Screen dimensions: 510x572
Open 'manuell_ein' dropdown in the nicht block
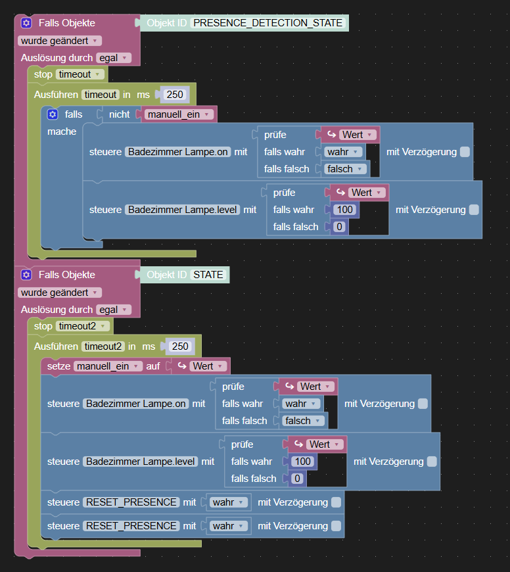coord(179,114)
